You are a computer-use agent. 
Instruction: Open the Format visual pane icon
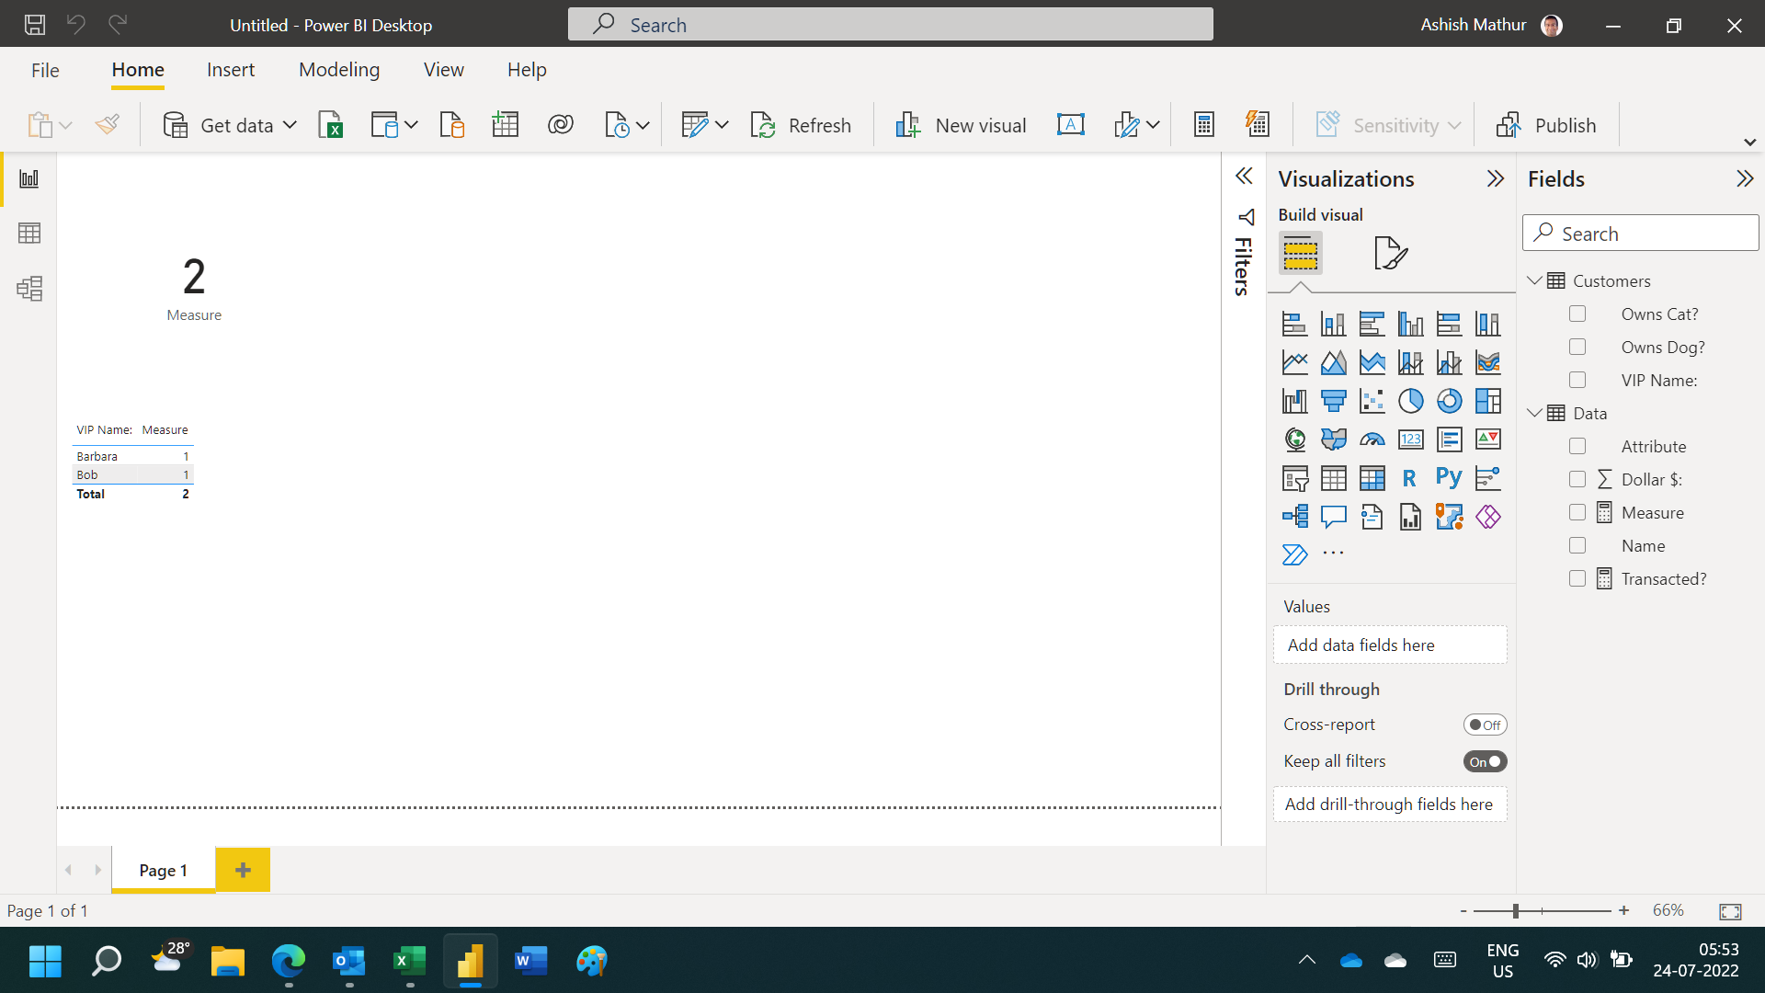(x=1390, y=253)
